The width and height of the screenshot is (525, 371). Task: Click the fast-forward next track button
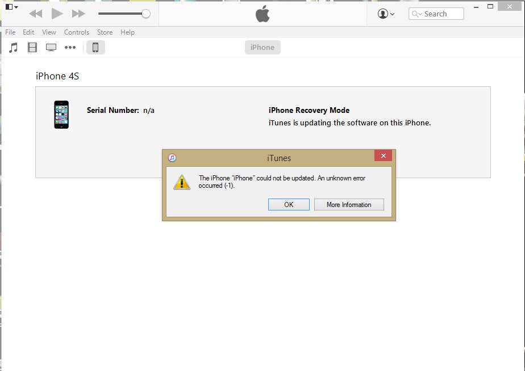coord(78,14)
